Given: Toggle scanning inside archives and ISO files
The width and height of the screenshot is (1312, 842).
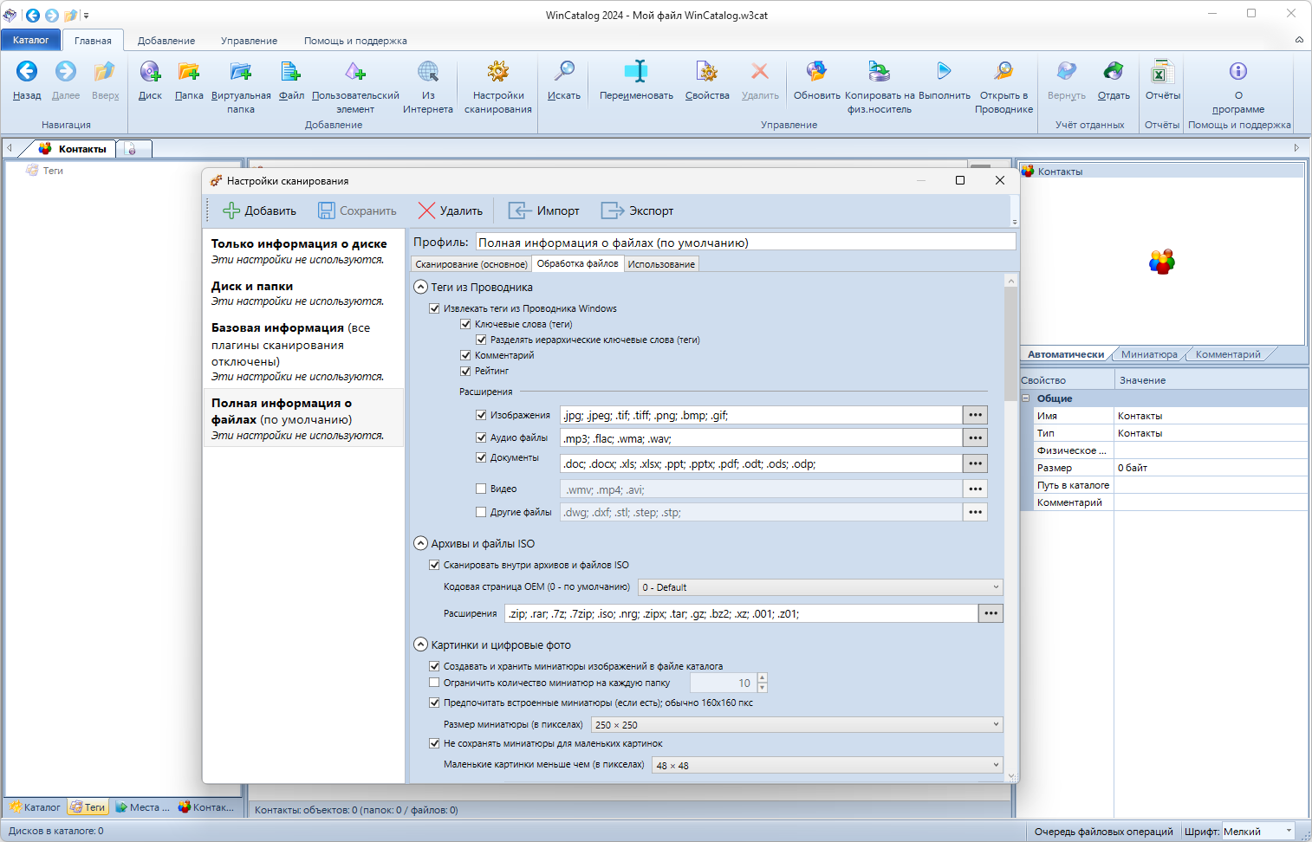Looking at the screenshot, I should [434, 565].
